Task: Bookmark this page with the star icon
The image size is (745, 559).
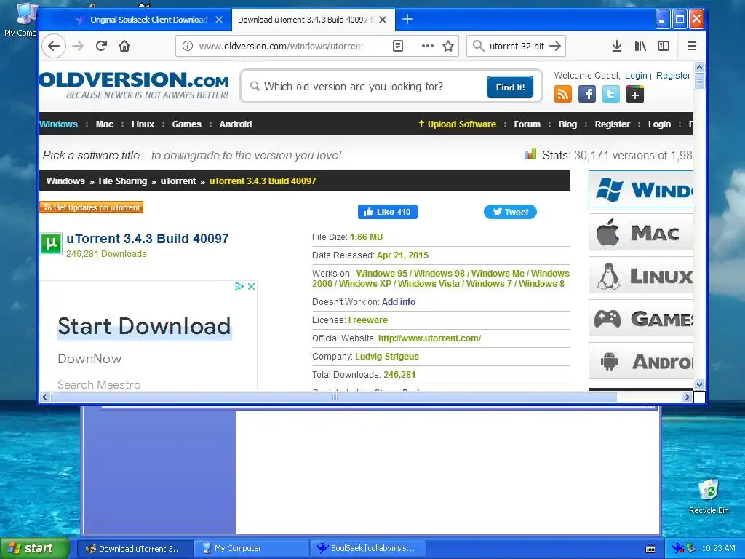Action: [x=448, y=46]
